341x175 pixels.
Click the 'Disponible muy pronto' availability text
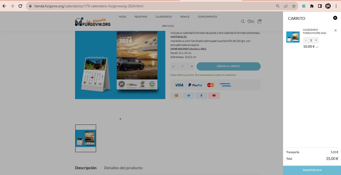tap(203, 75)
